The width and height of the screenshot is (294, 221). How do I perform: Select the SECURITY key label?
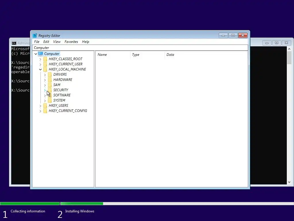(61, 90)
